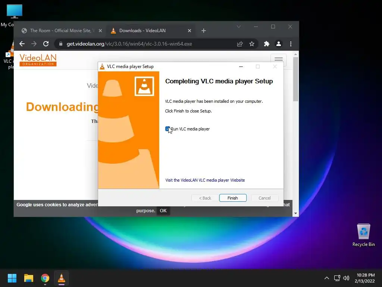
Task: Show hidden system tray icons
Action: point(327,278)
